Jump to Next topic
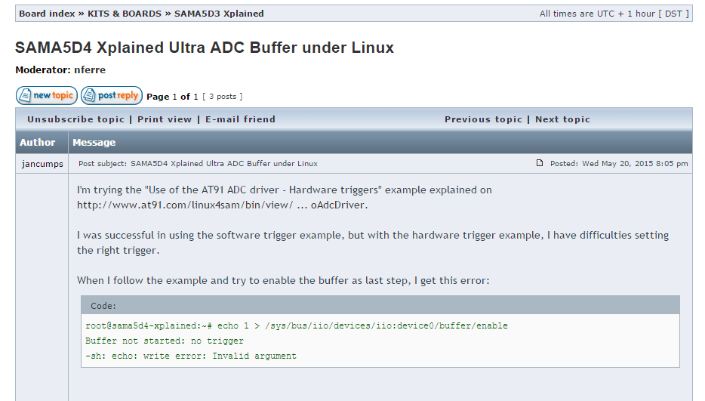 pyautogui.click(x=562, y=119)
